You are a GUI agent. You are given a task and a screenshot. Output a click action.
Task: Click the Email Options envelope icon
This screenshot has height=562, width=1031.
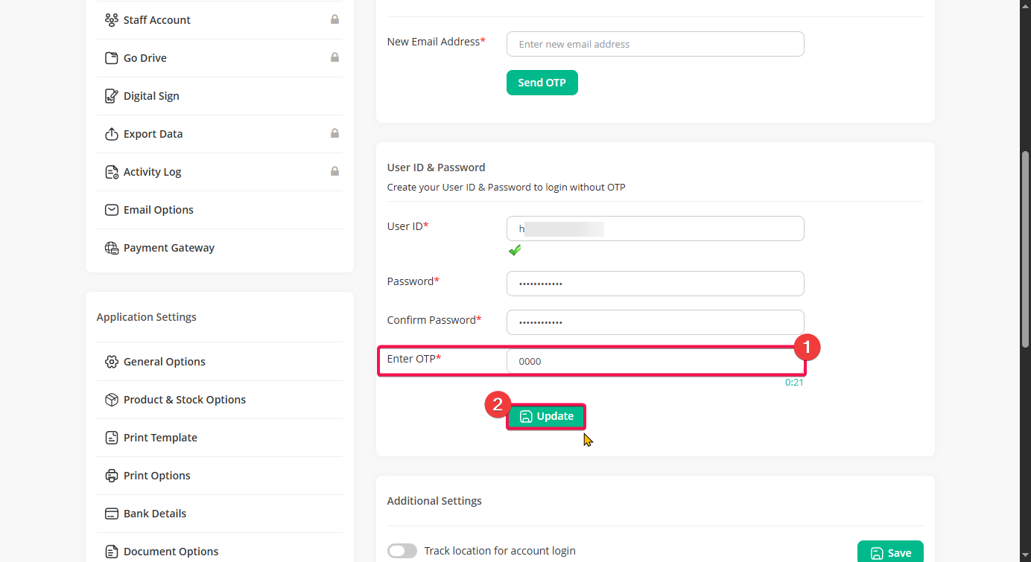pos(112,210)
